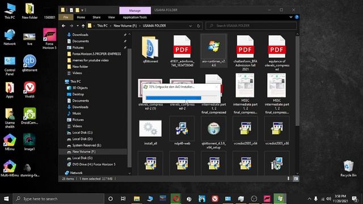
Task: Refresh the USAMA FOLDER view
Action: coord(199,26)
